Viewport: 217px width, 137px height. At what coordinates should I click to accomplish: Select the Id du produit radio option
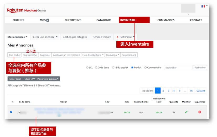(x=113, y=68)
